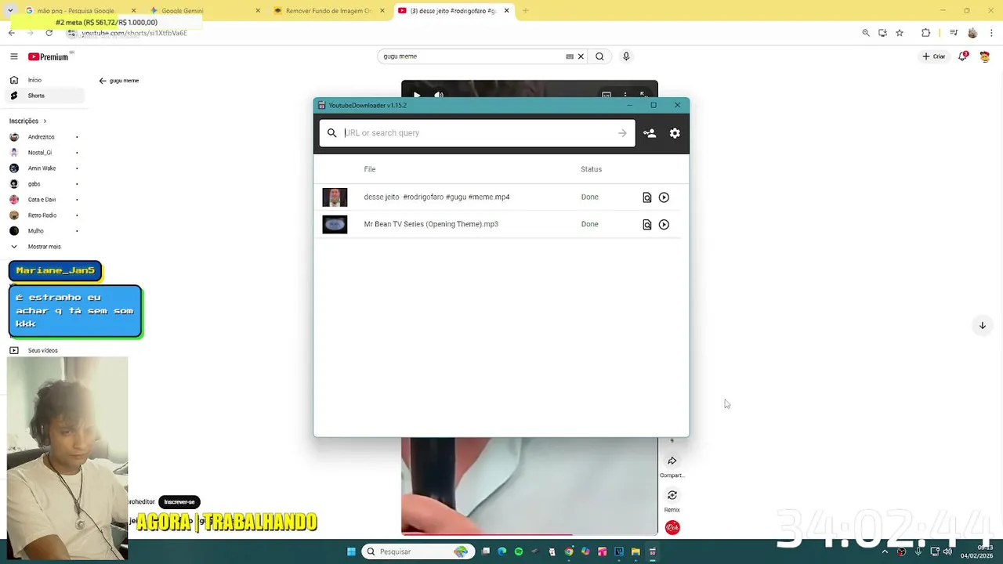The image size is (1003, 564).
Task: Open a new browser tab
Action: point(525,11)
